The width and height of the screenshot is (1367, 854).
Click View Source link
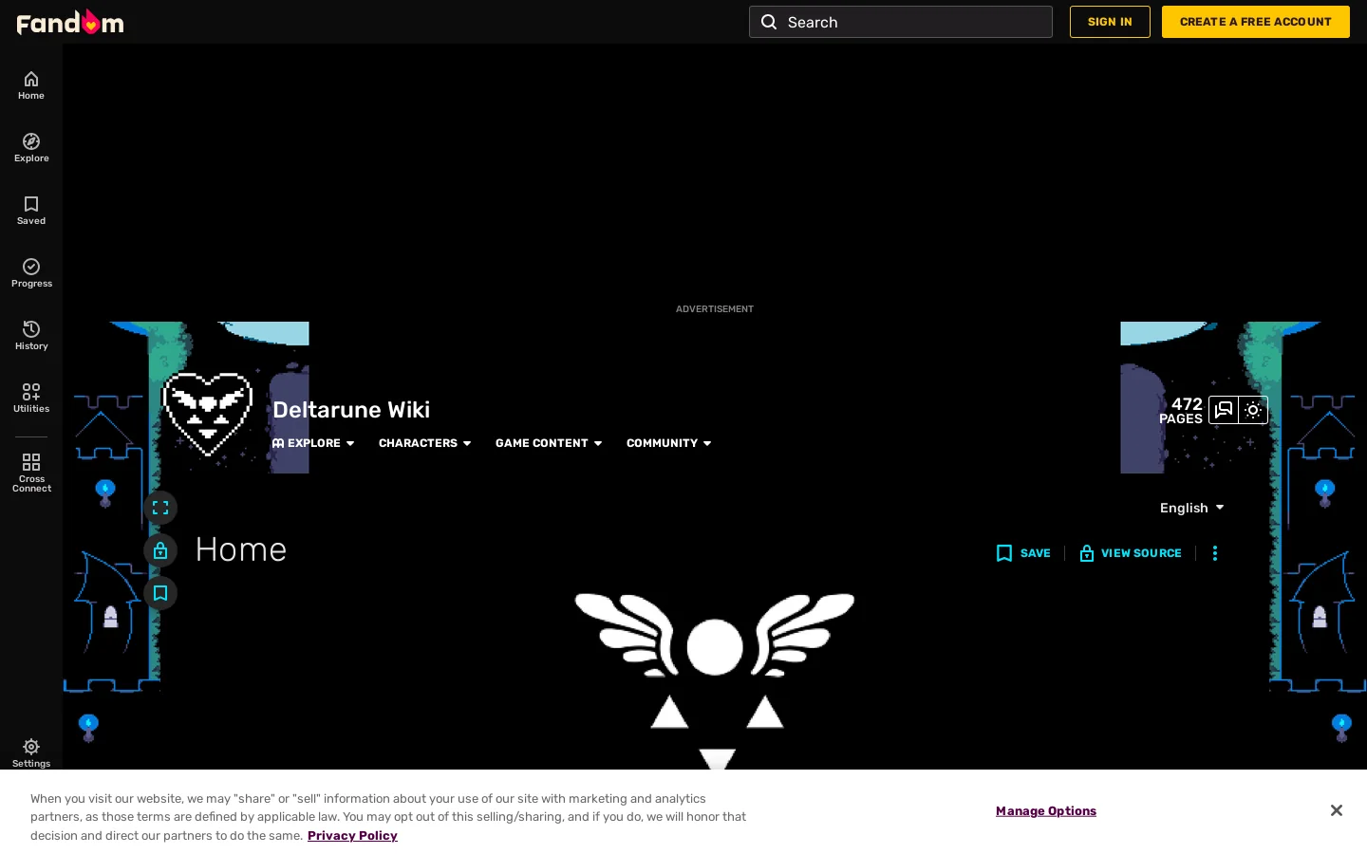click(1131, 553)
